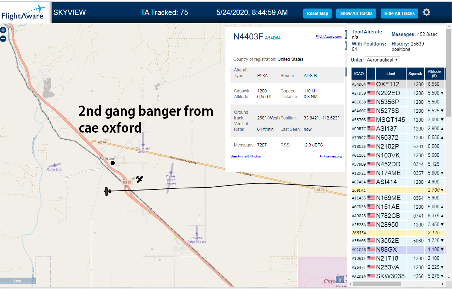Select the MSQT145 aircraft row

click(398, 120)
